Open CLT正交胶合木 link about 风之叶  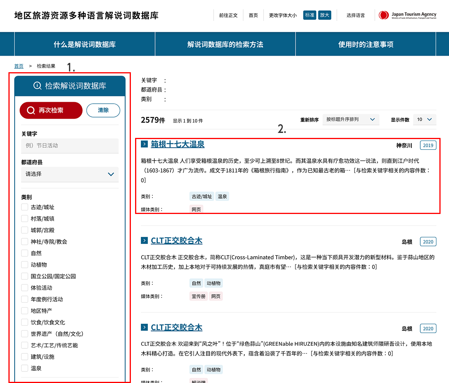177,327
